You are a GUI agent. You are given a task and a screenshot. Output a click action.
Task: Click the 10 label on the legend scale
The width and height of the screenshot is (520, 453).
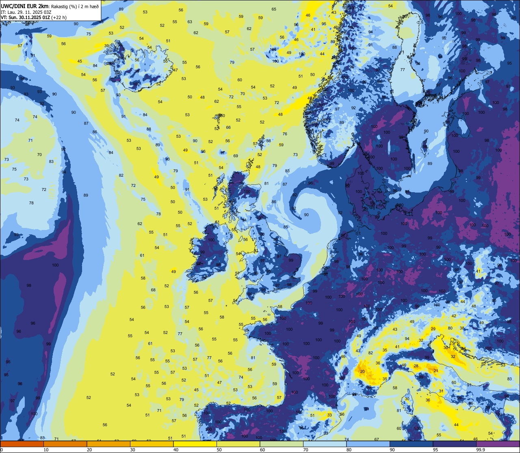(46, 450)
